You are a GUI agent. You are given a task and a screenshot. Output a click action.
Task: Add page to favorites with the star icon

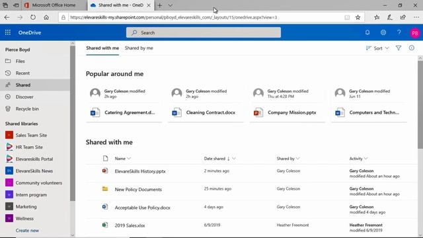pos(358,17)
